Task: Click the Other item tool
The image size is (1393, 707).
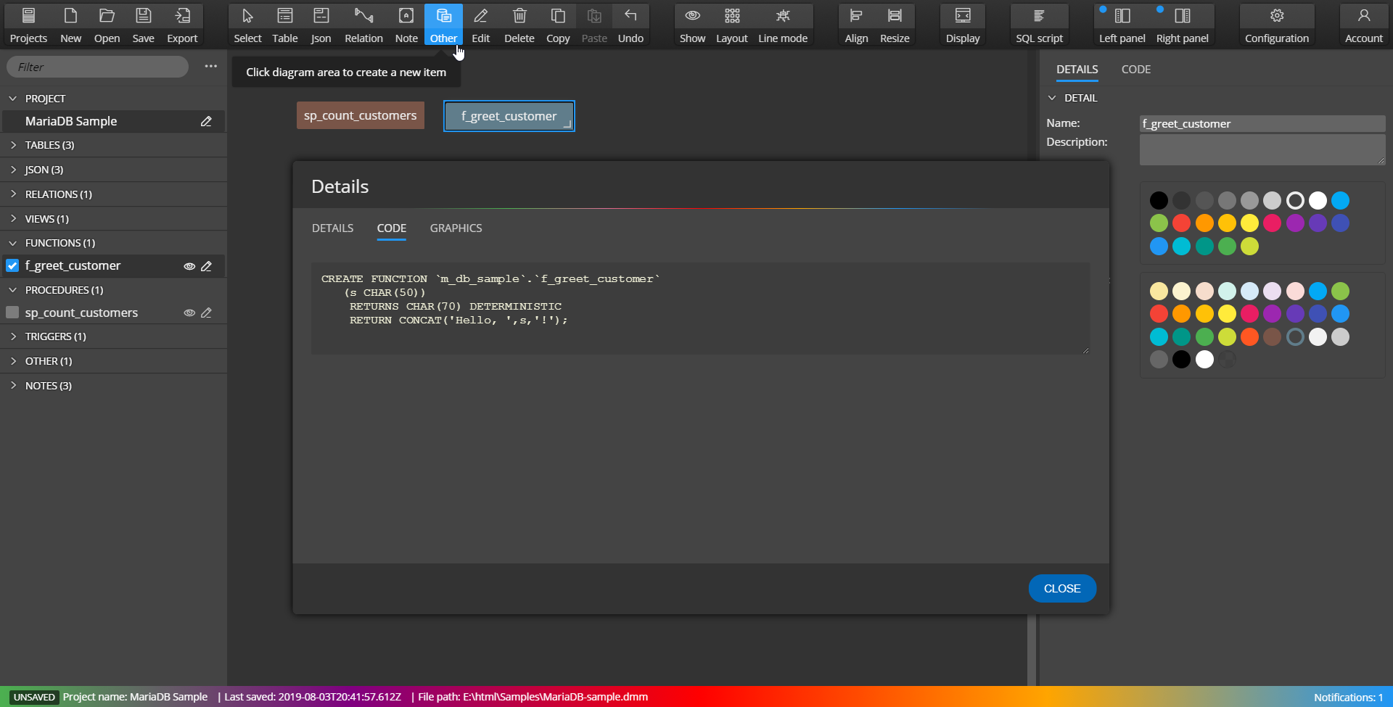Action: coord(443,25)
